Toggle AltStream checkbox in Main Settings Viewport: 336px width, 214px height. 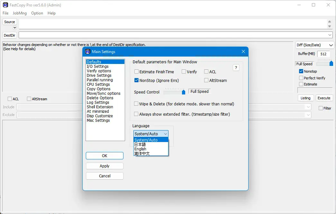206,80
